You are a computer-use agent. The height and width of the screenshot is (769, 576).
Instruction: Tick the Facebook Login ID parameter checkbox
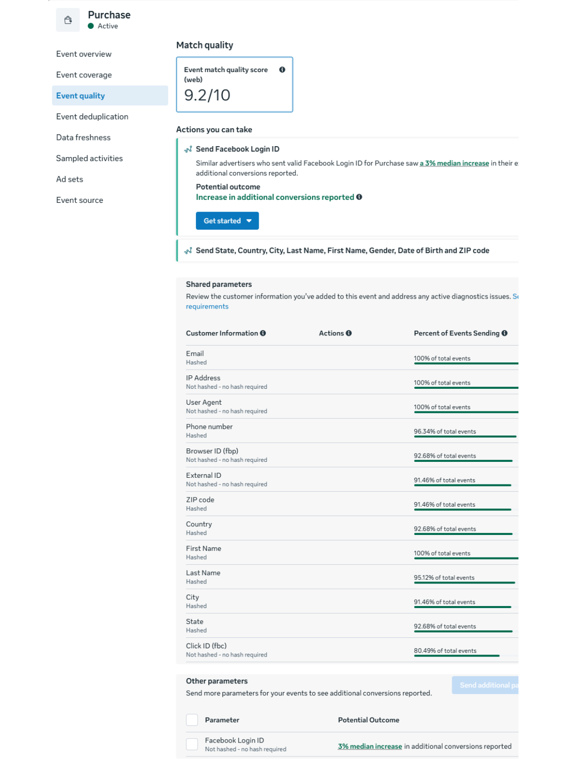pyautogui.click(x=192, y=744)
